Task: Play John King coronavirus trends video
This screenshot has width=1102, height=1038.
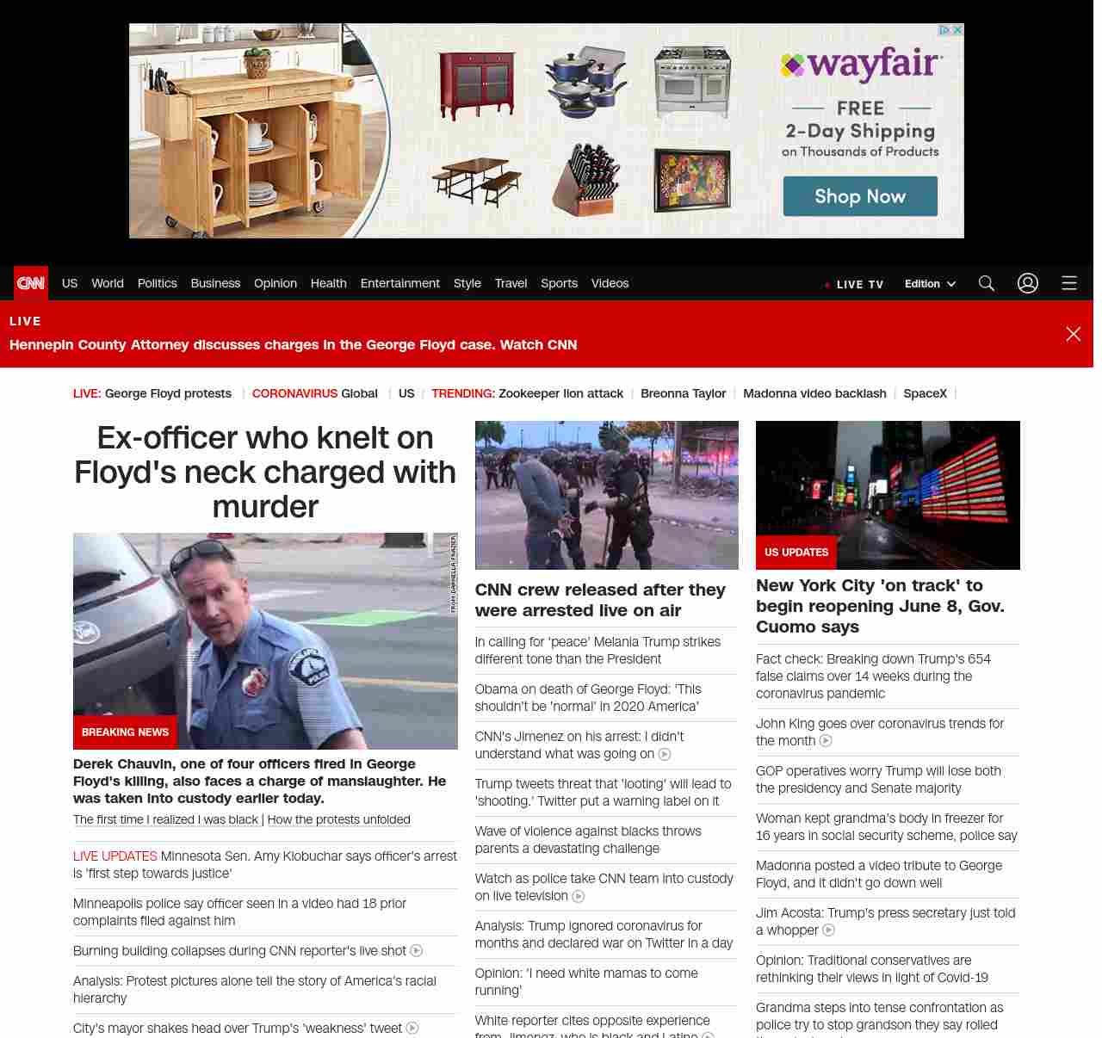Action: 826,741
